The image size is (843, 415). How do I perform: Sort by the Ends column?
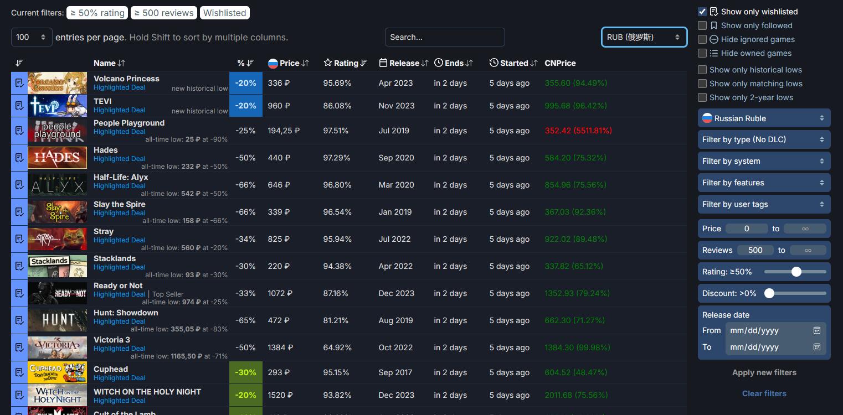pos(454,63)
